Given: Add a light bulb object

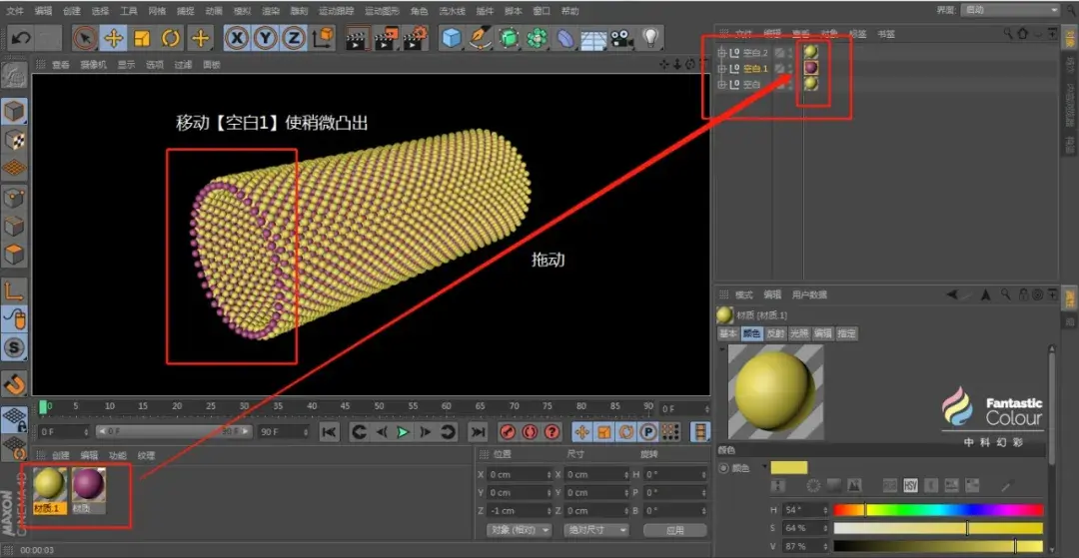Looking at the screenshot, I should pos(650,38).
